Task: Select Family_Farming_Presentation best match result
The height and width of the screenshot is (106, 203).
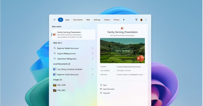Action: [73, 35]
